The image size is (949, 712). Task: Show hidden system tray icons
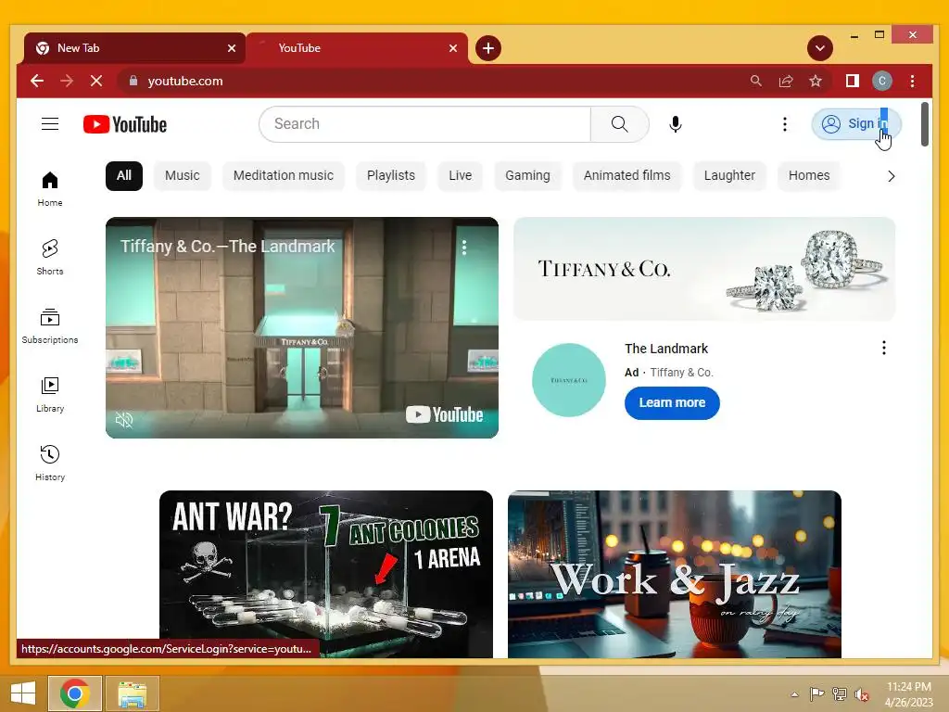pyautogui.click(x=794, y=693)
